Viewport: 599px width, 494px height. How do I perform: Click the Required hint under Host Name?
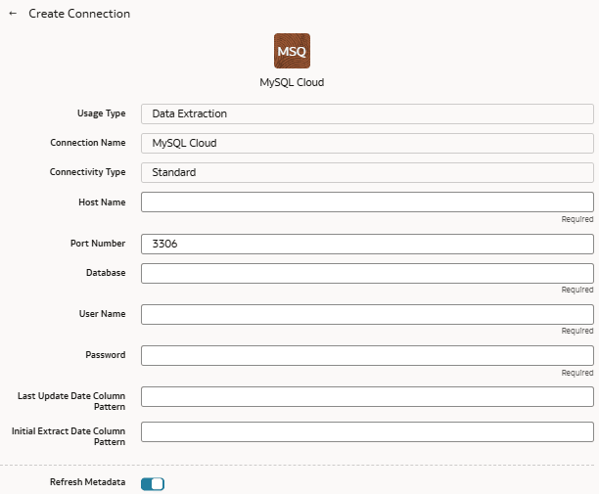[x=577, y=219]
